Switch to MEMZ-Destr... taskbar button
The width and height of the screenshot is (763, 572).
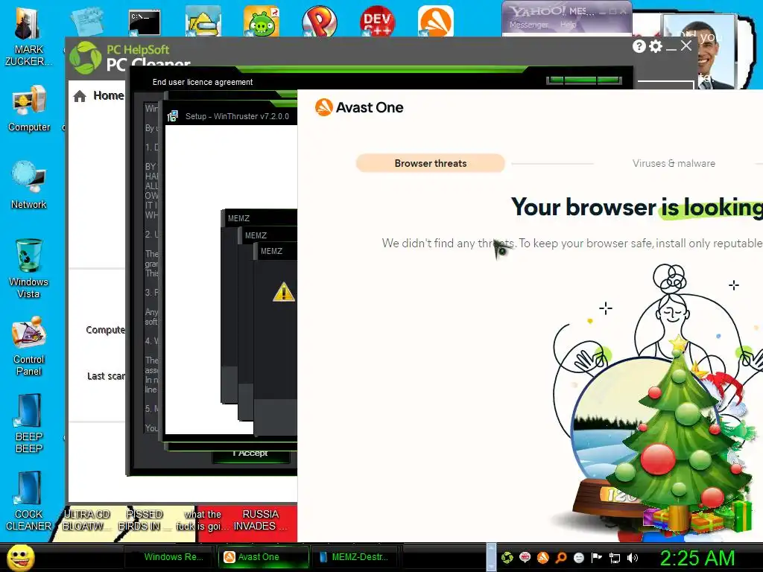[355, 557]
